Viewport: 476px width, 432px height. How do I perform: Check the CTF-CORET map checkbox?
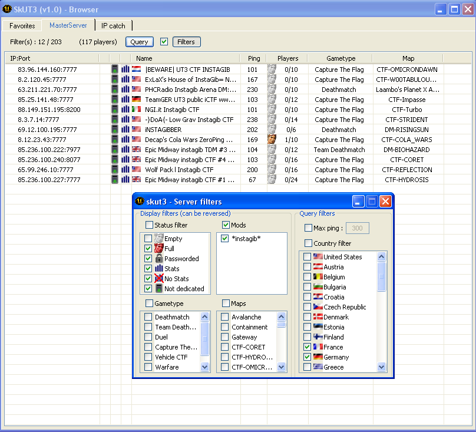tap(224, 347)
